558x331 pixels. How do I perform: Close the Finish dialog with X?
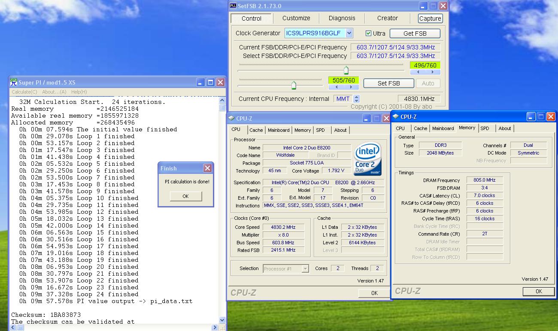[207, 168]
